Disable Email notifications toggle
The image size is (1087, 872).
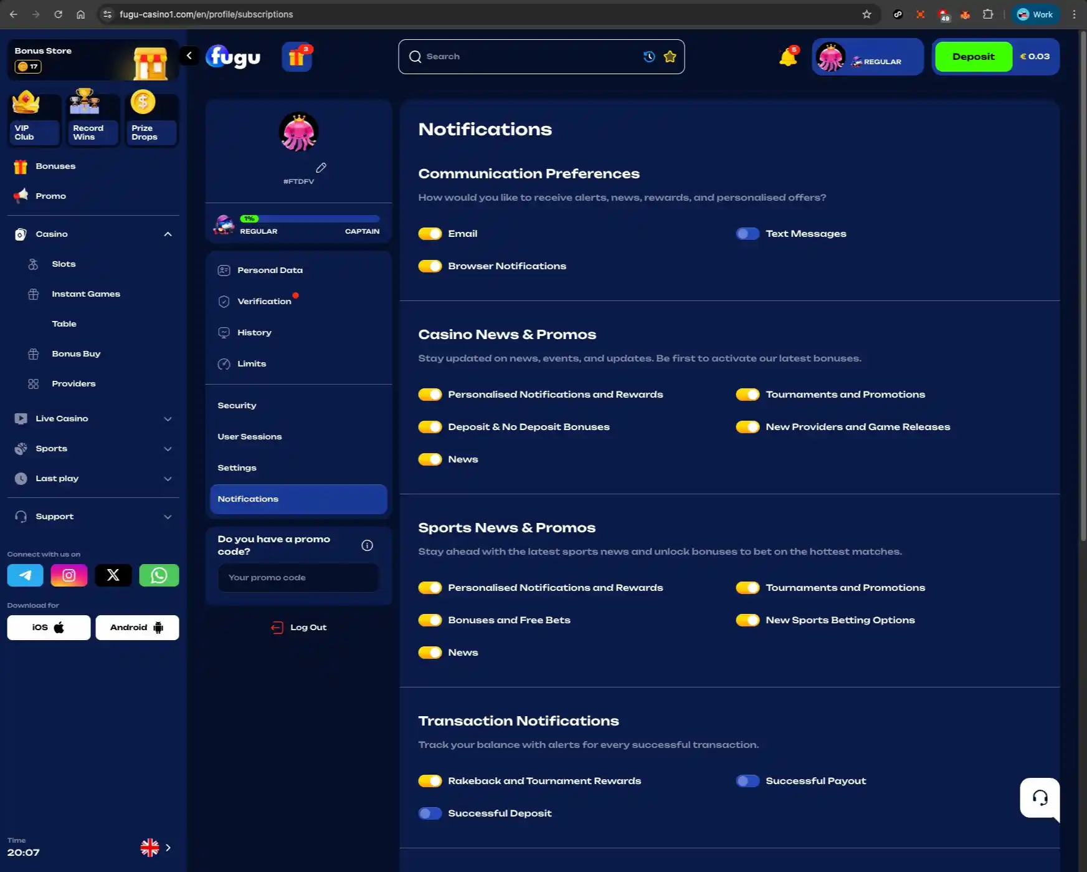(430, 234)
